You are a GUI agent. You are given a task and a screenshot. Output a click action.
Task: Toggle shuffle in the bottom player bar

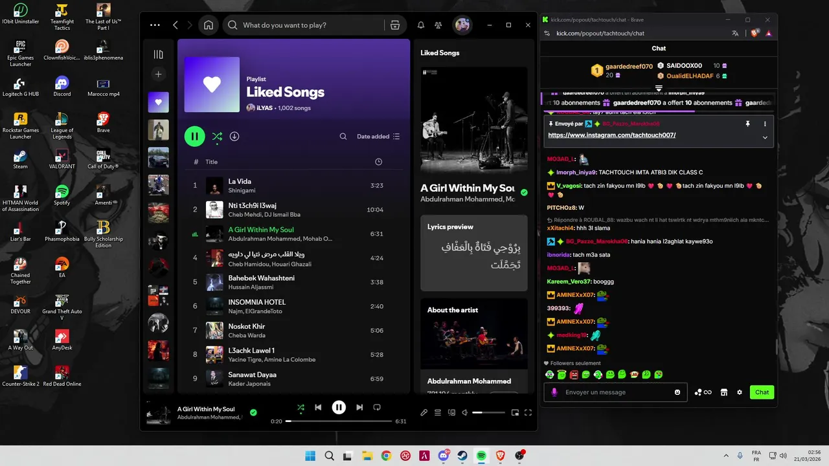(x=301, y=407)
